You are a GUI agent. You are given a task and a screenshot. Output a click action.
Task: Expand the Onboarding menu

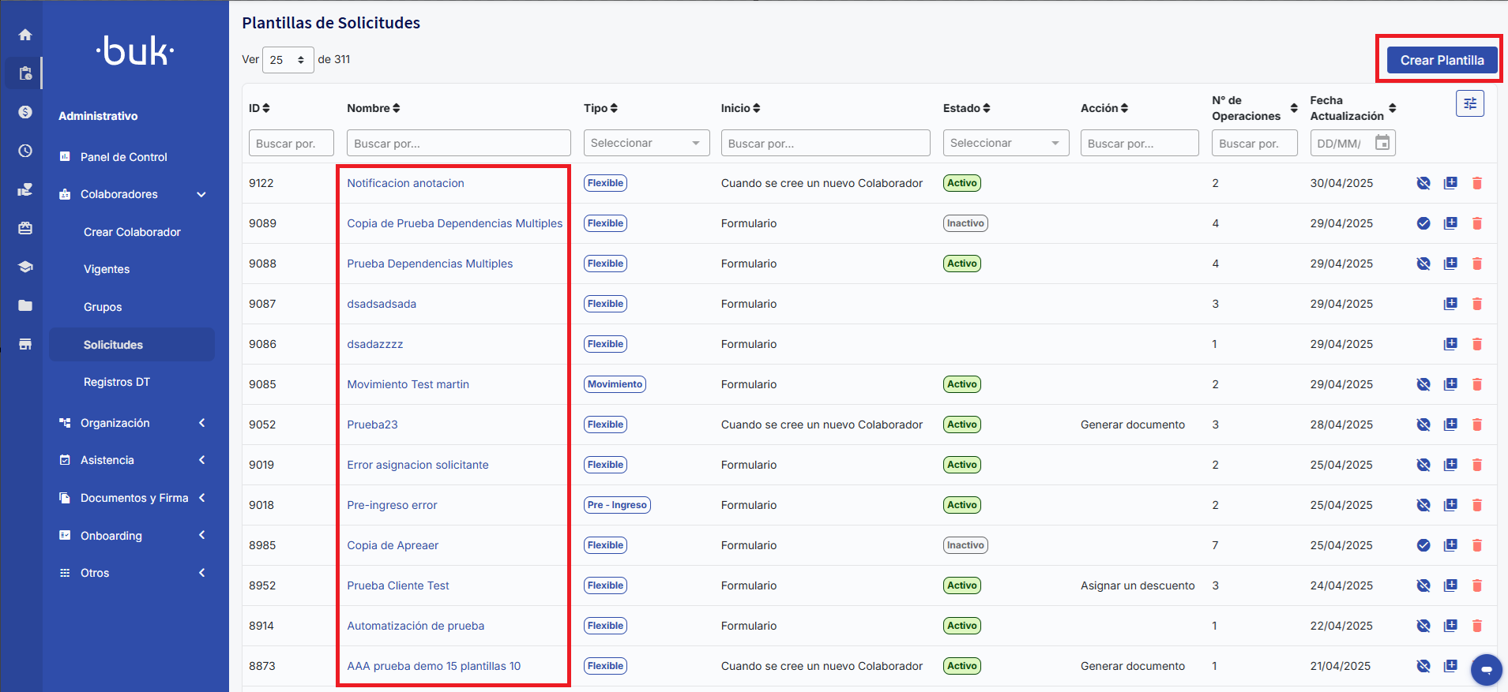pyautogui.click(x=201, y=536)
